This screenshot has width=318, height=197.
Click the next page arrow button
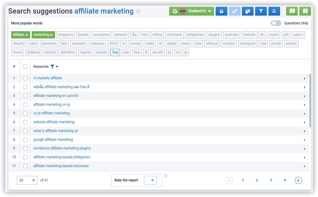pos(298,180)
